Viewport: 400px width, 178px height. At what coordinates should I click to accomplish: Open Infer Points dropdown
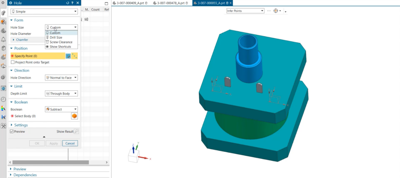click(245, 11)
